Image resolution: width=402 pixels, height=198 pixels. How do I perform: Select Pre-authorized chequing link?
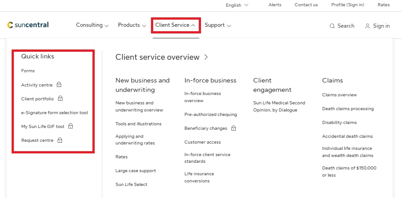(x=210, y=115)
